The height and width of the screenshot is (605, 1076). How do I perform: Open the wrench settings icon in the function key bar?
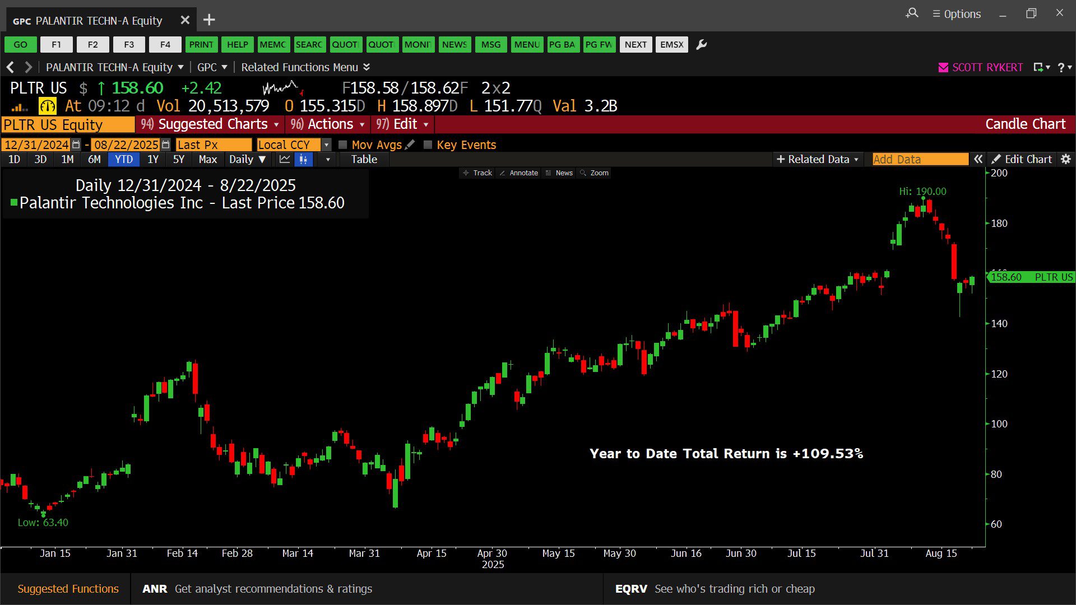pos(701,45)
